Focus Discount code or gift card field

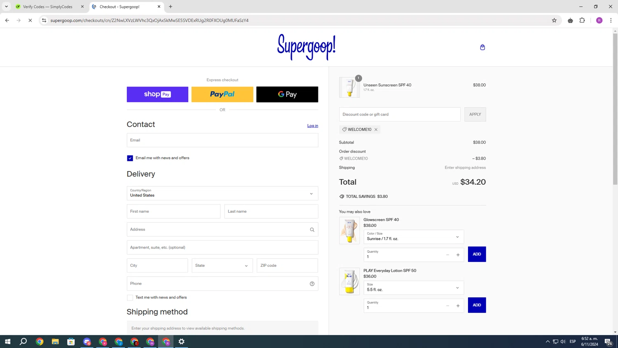pos(400,114)
